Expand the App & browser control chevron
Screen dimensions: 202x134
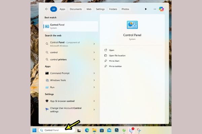pos(94,101)
